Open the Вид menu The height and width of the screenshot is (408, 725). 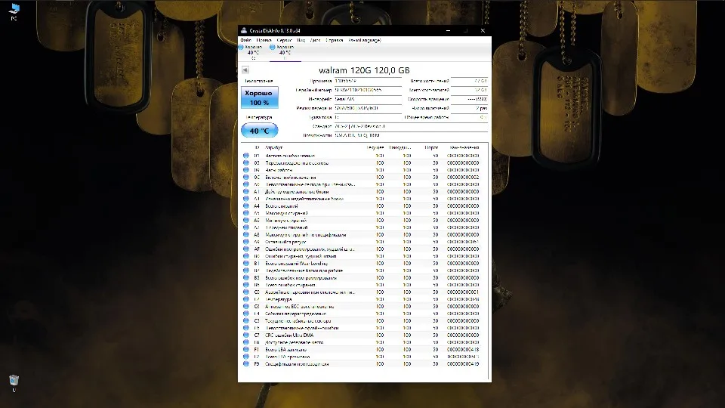[301, 40]
